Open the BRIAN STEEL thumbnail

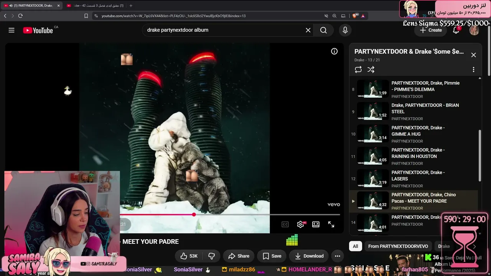(373, 112)
